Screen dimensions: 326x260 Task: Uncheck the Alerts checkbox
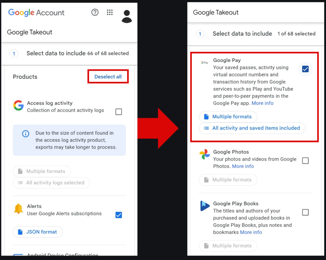click(x=119, y=215)
